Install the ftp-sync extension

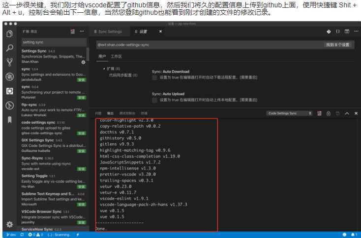[82, 115]
